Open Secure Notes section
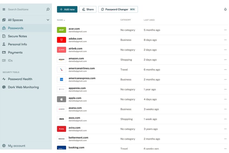The width and height of the screenshot is (229, 153). (x=17, y=36)
